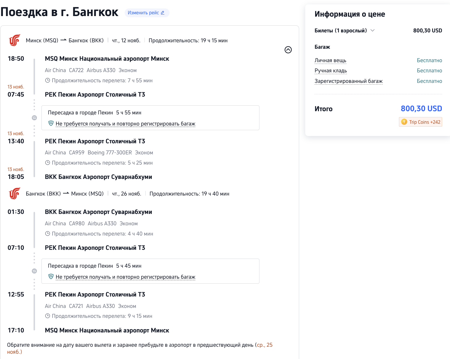Click shield icon in first Beijing transfer box
This screenshot has height=359, width=450.
pyautogui.click(x=51, y=123)
